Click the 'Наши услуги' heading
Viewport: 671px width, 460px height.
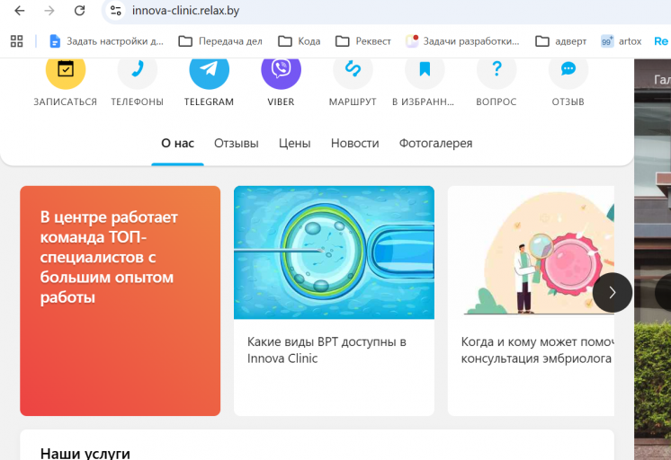tap(85, 453)
